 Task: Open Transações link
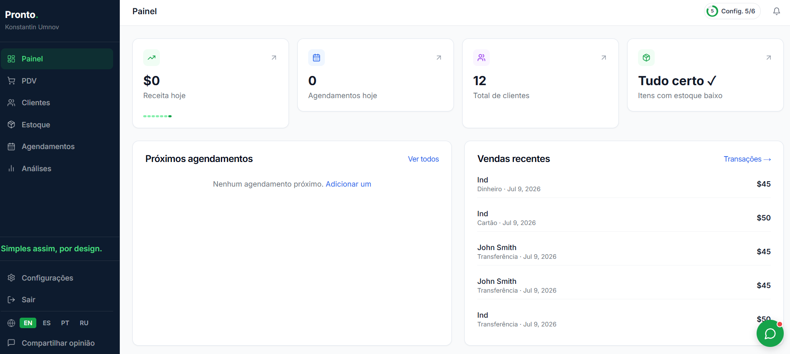(747, 159)
